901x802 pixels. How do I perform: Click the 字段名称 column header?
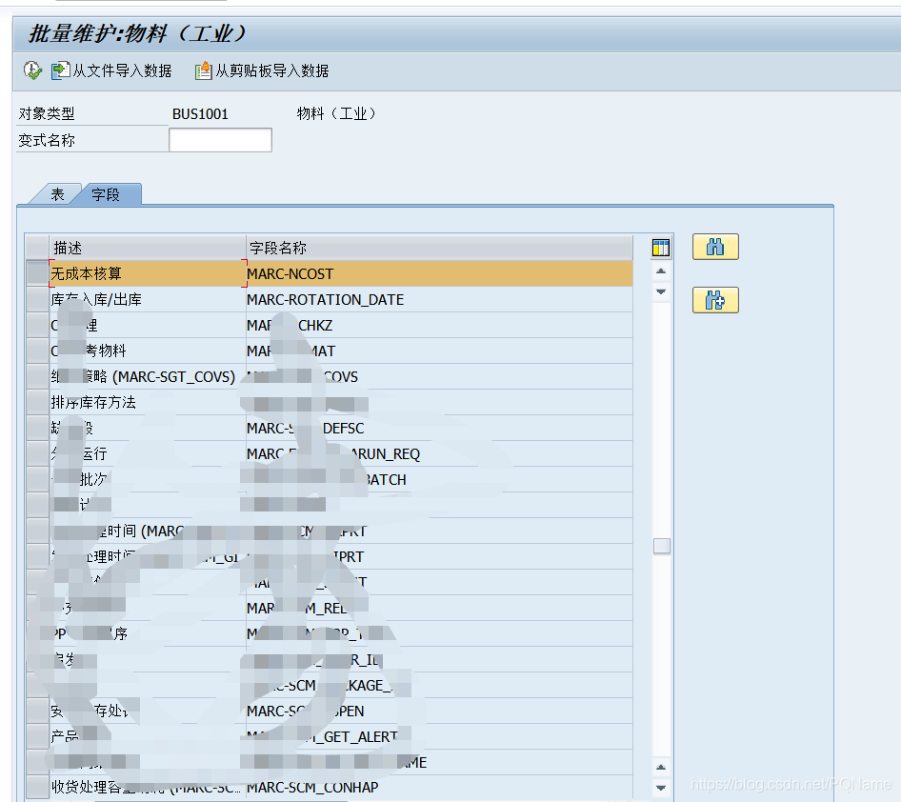click(439, 248)
